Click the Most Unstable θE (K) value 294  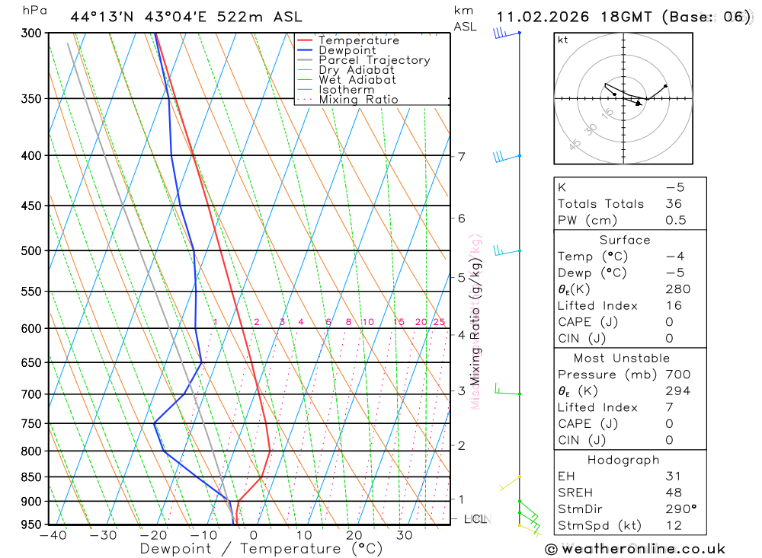[x=678, y=391]
